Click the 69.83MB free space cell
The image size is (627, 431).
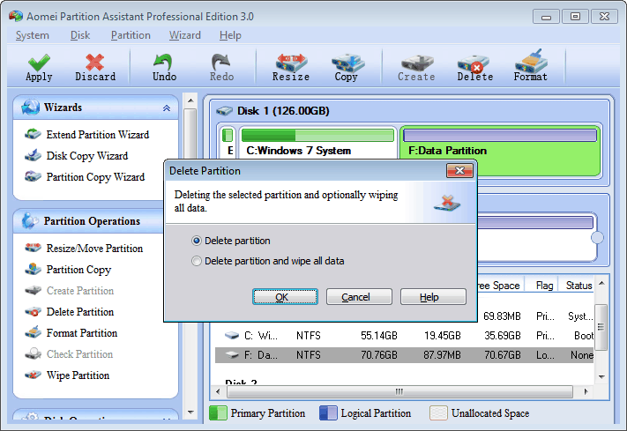pyautogui.click(x=503, y=316)
